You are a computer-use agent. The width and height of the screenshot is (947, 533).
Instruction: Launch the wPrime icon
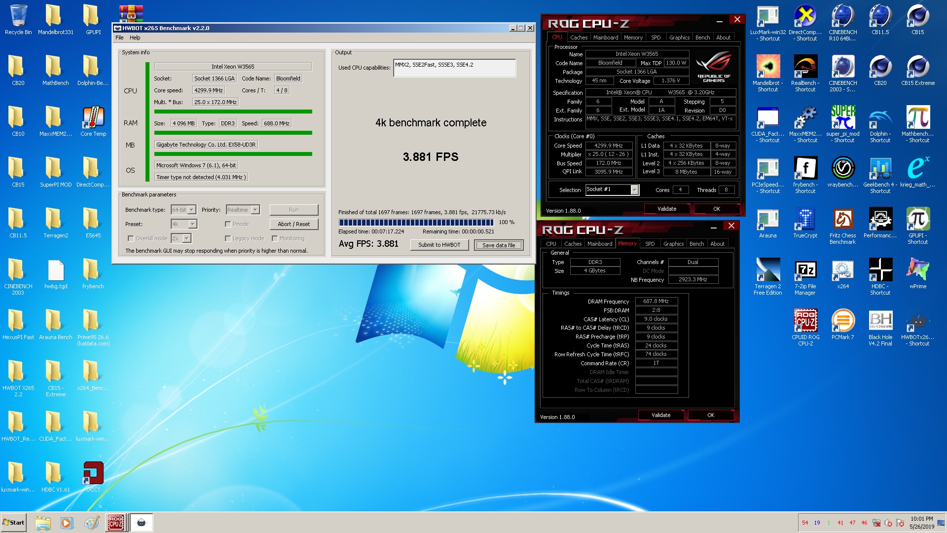918,273
